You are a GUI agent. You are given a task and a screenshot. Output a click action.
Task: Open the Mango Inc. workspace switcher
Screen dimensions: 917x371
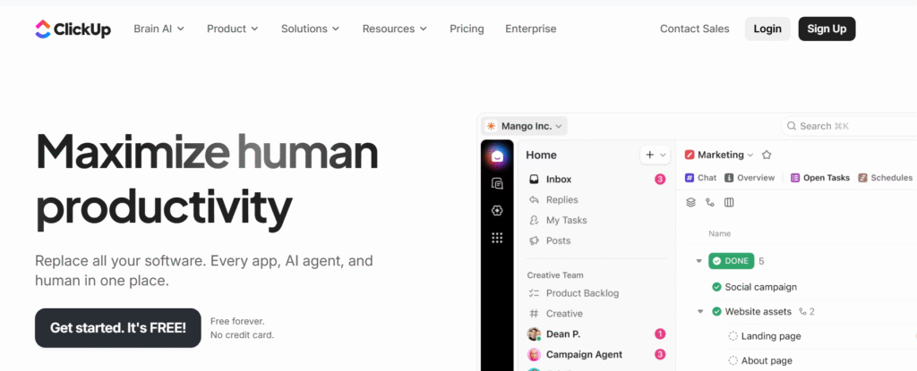(525, 126)
